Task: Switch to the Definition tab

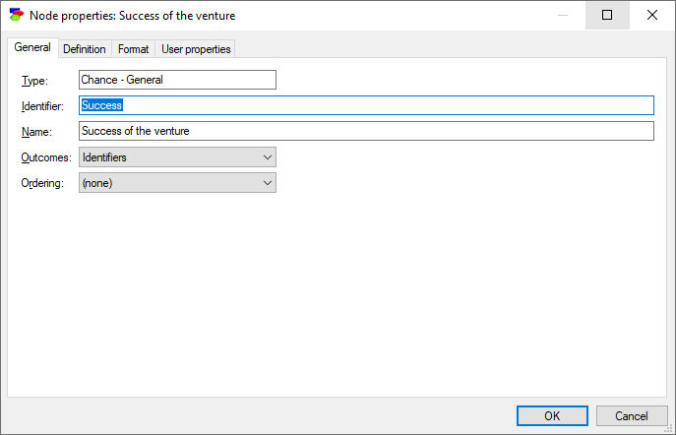Action: (85, 49)
